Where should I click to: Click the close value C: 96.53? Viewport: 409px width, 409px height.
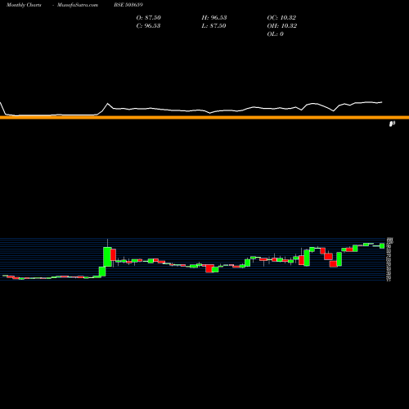[x=148, y=25]
